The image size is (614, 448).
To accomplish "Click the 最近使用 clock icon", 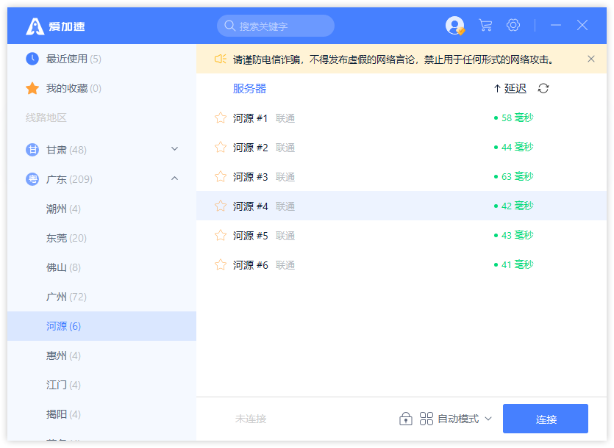I will [32, 59].
